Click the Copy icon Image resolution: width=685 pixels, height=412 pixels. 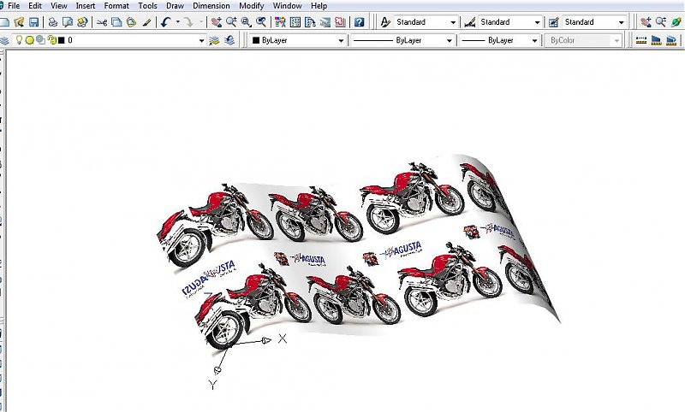[x=116, y=22]
